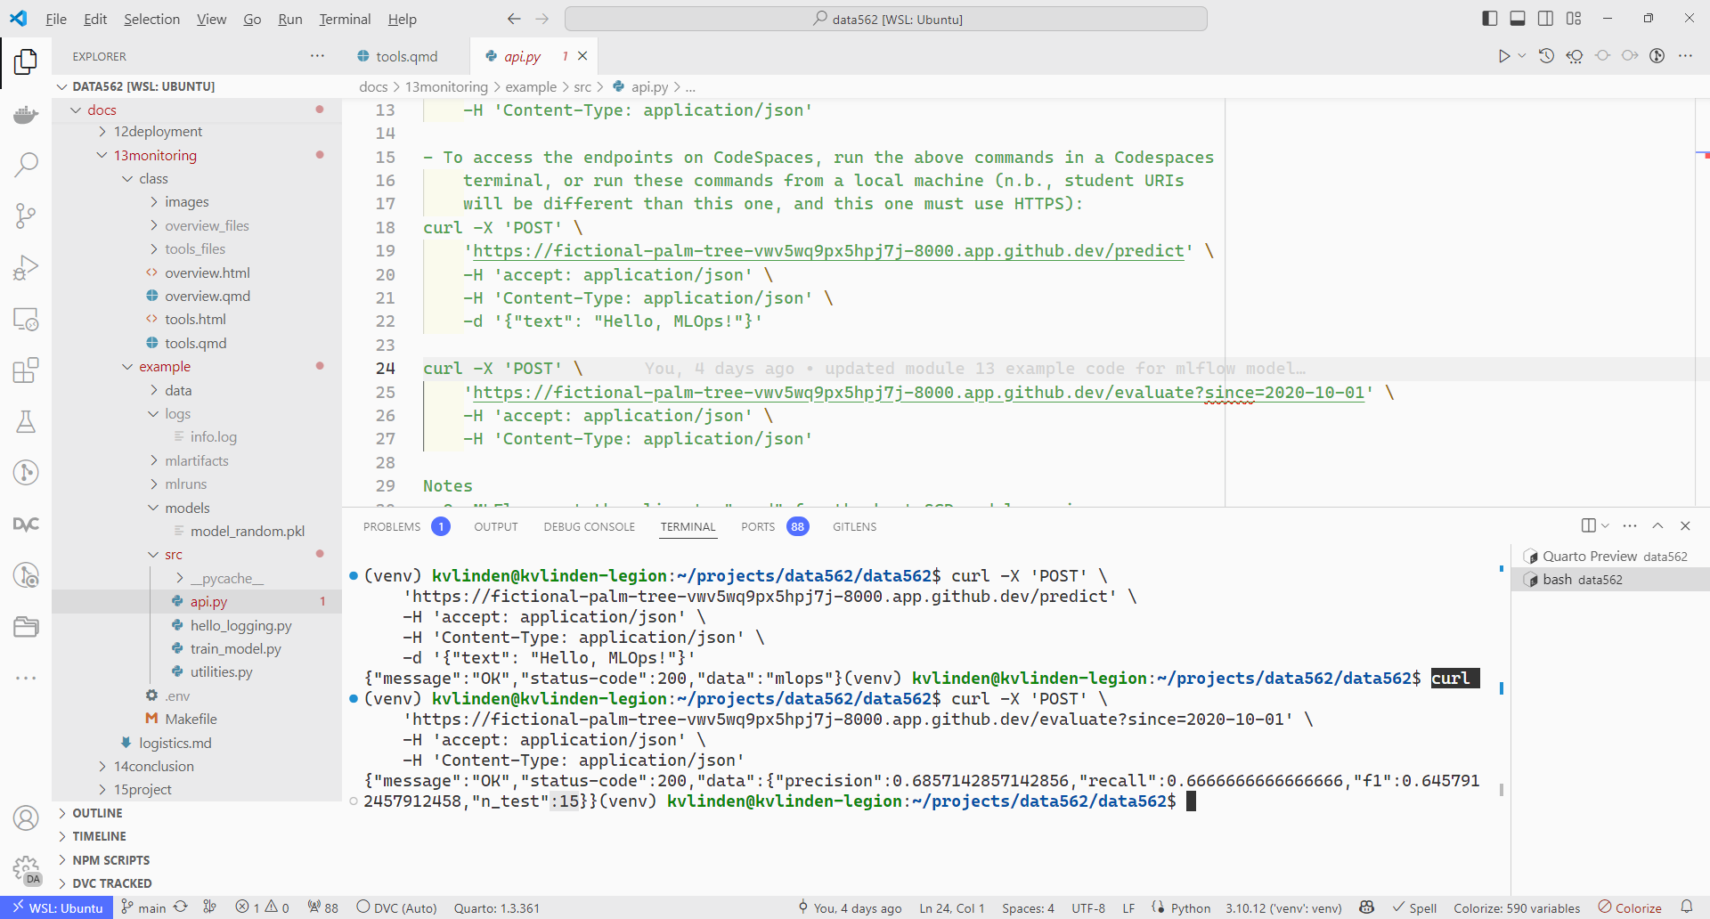Open train_model.py in the explorer
Viewport: 1710px width, 919px height.
[x=235, y=648]
